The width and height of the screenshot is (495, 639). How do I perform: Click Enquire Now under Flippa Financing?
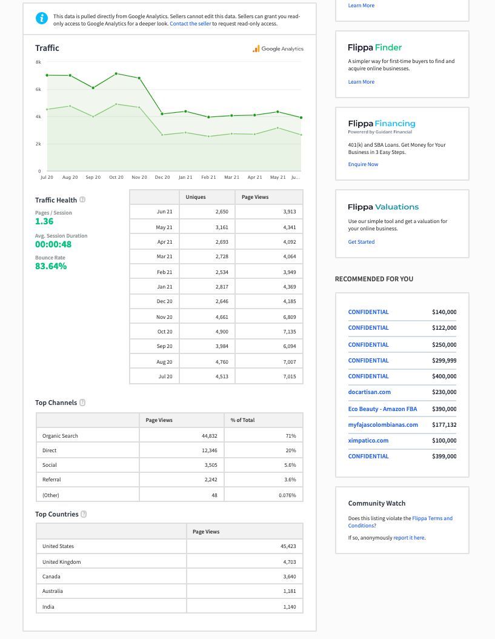pos(363,164)
